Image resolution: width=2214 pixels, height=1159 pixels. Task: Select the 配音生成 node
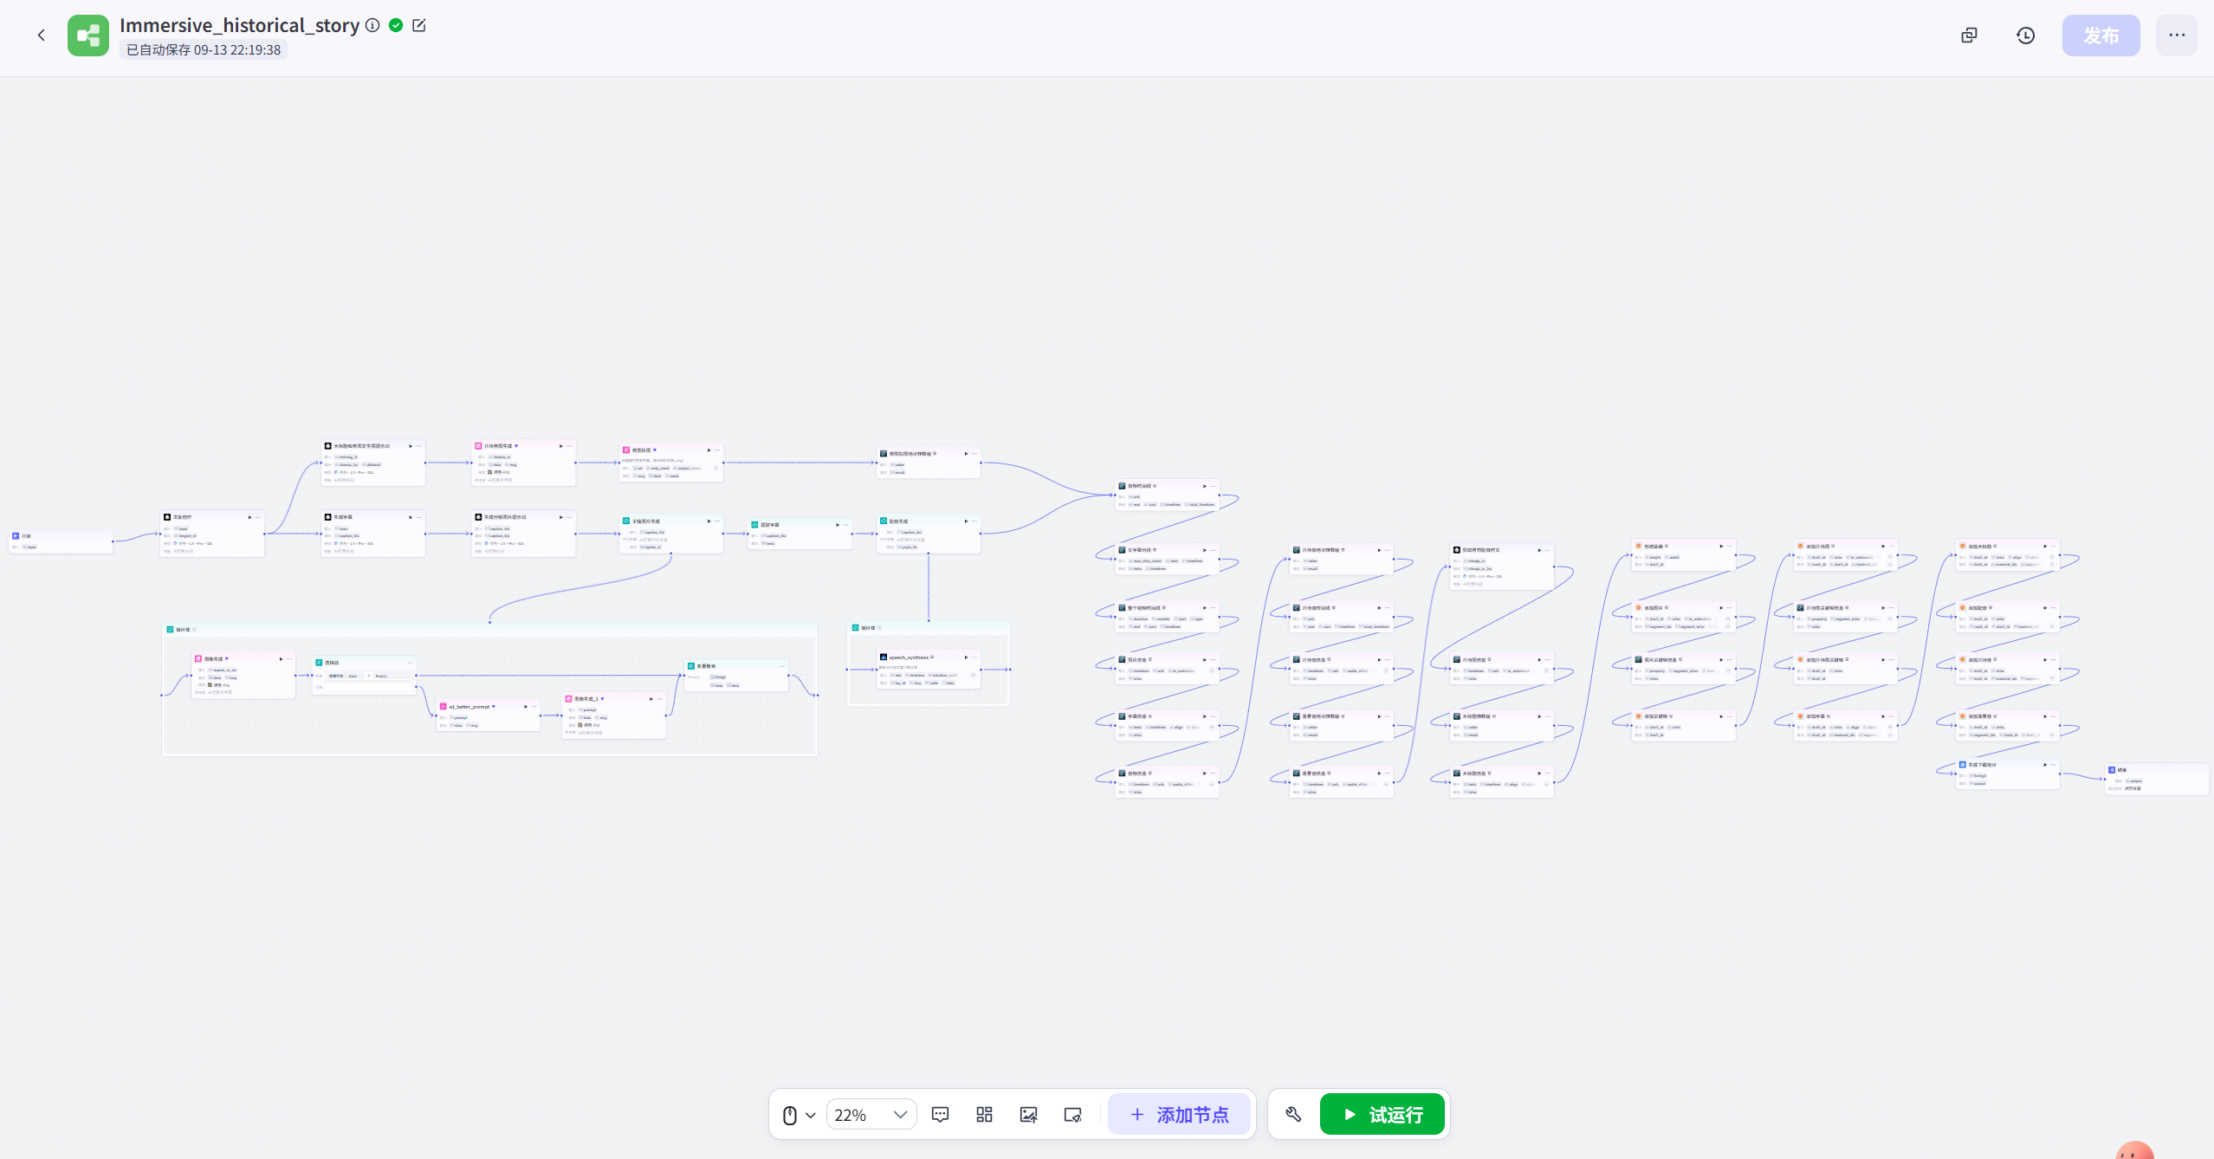point(929,534)
